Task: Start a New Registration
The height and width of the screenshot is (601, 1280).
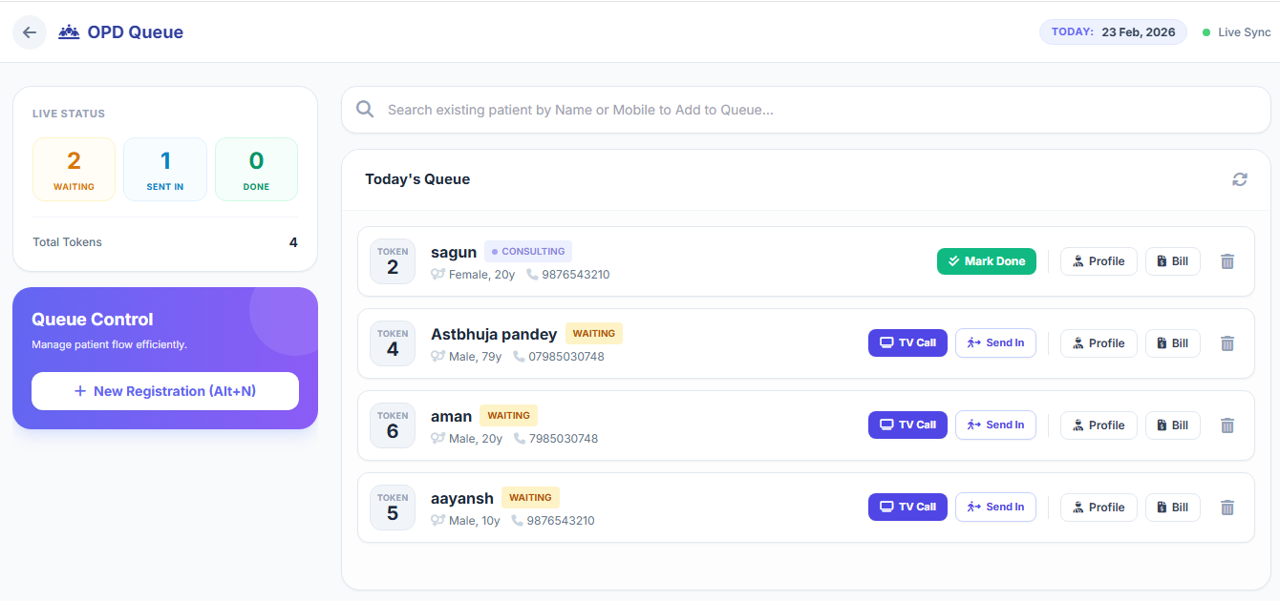Action: (165, 391)
